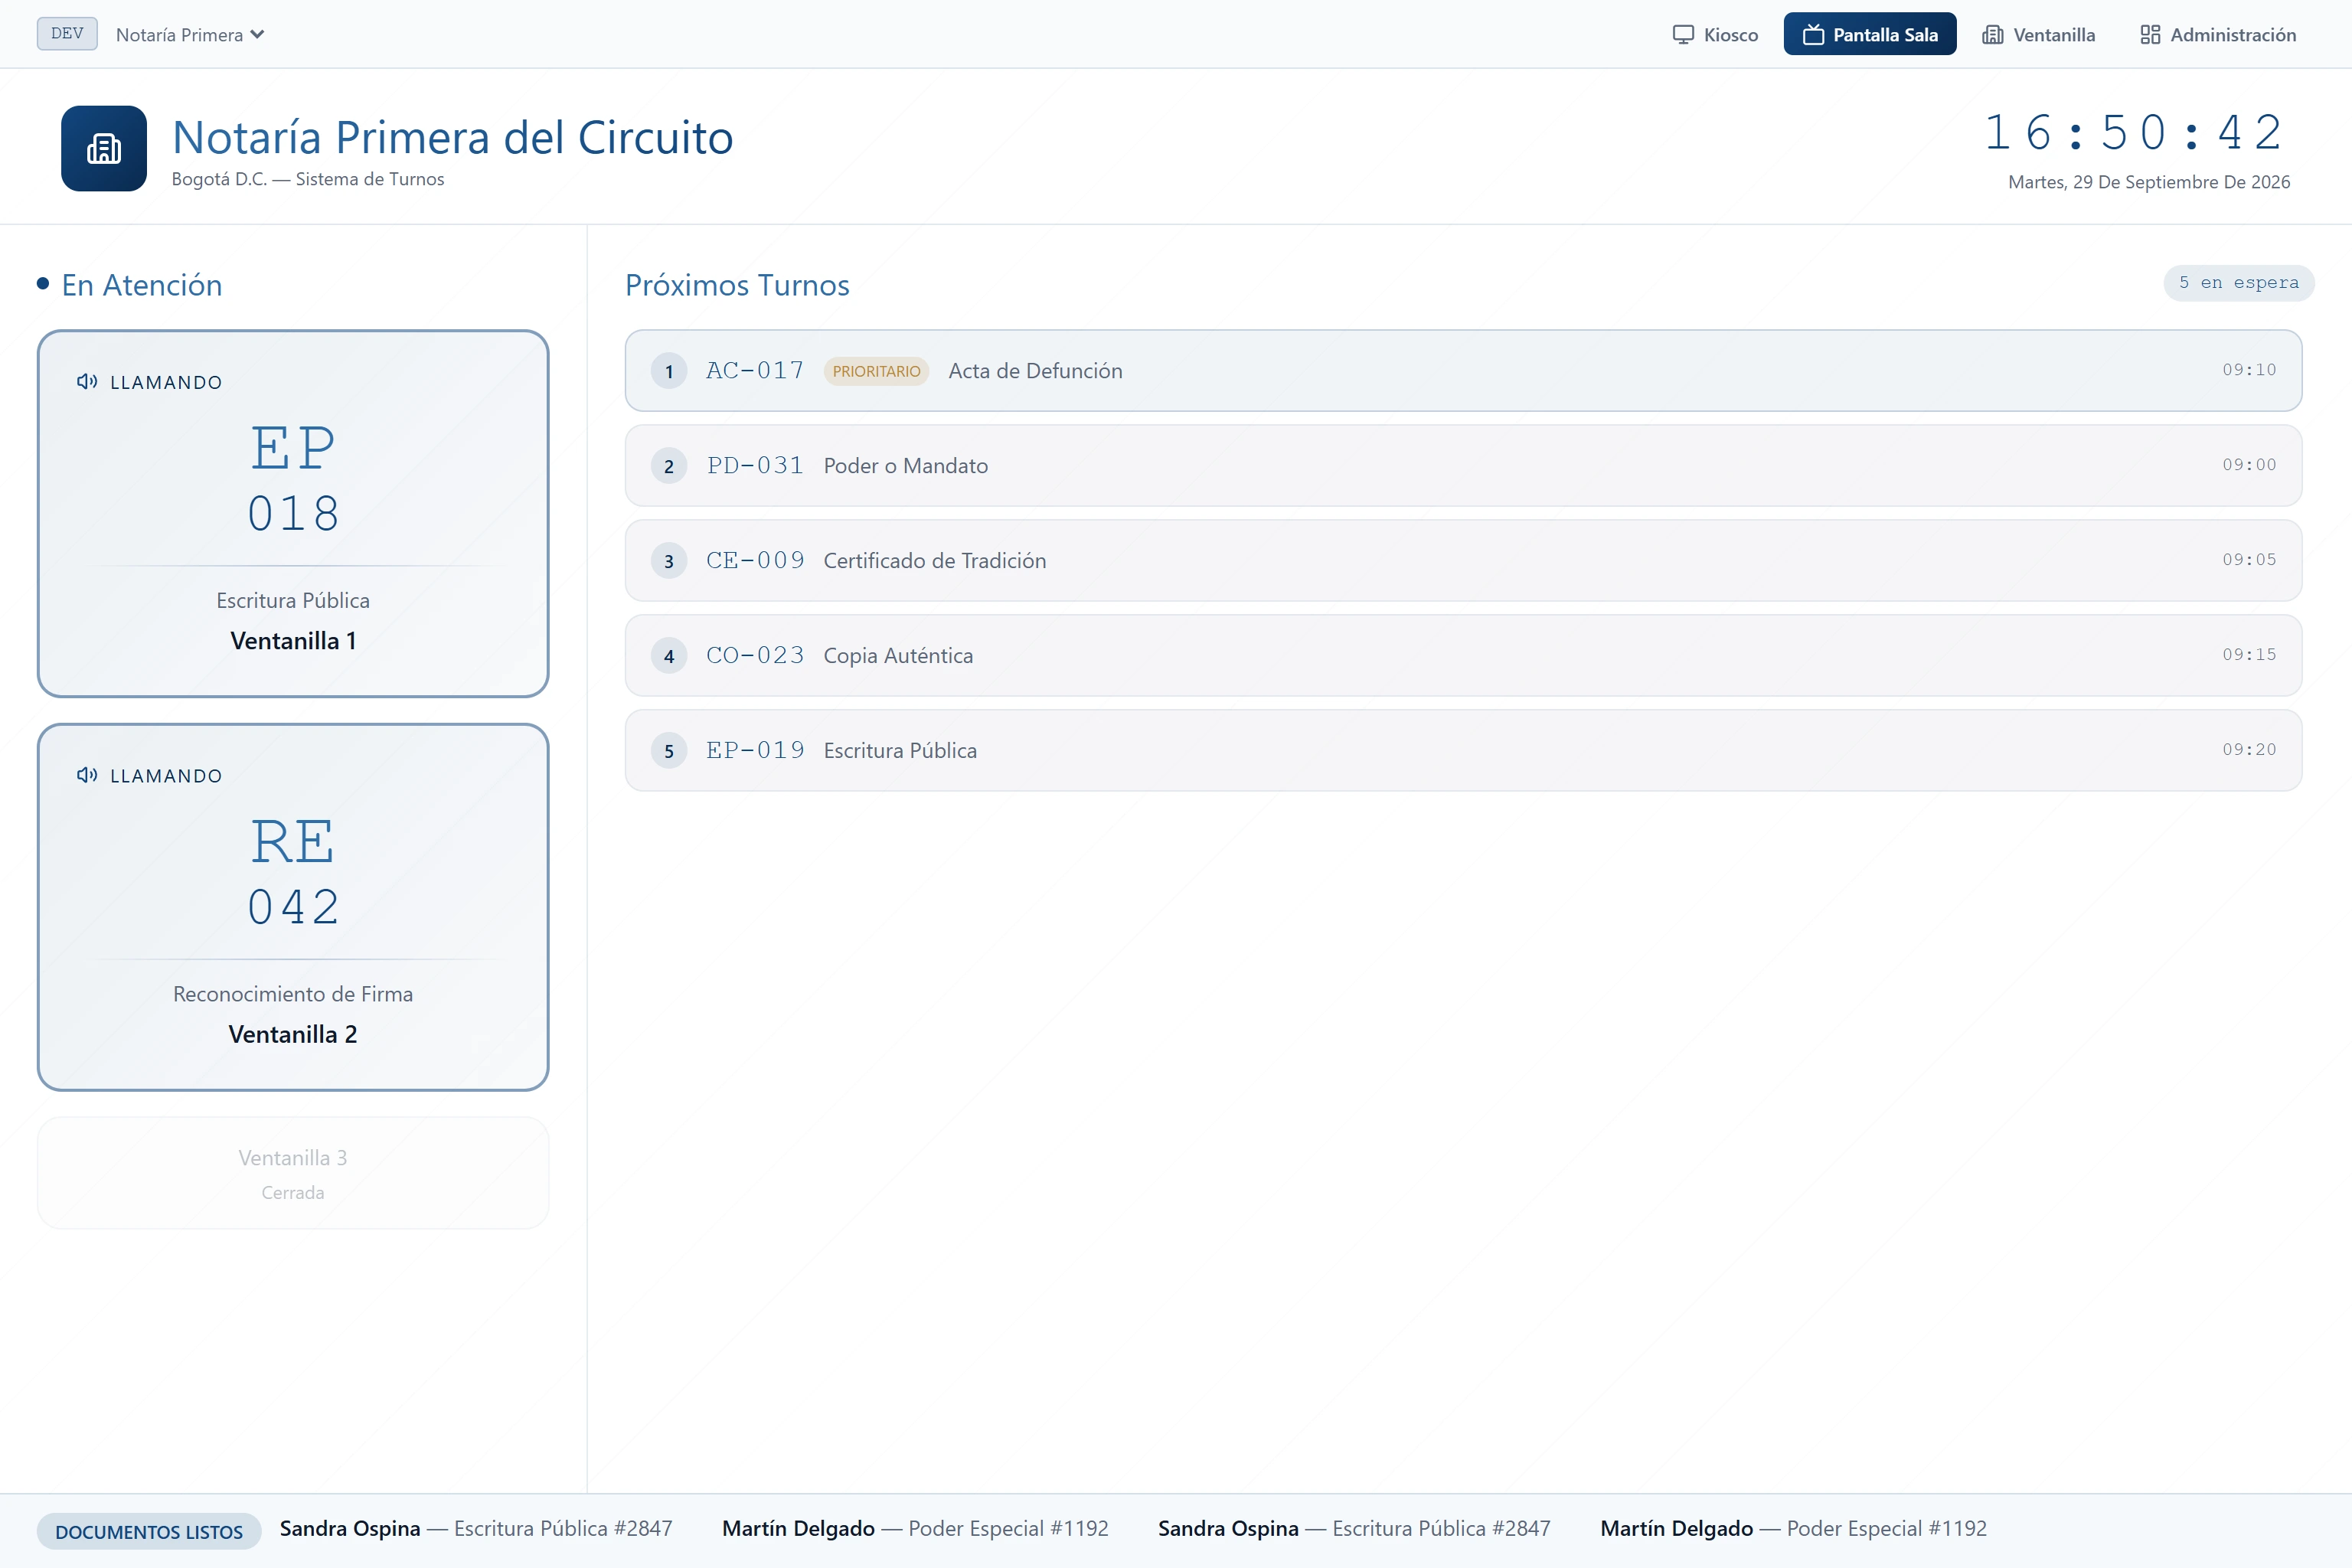Click the closed Ventanilla 3 card
Viewport: 2352px width, 1568px height.
[293, 1173]
